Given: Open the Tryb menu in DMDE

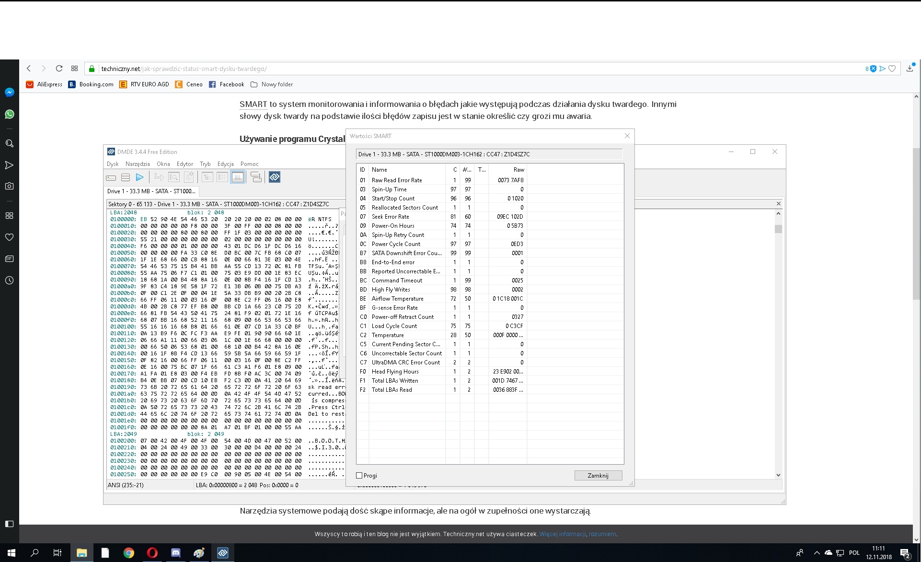Looking at the screenshot, I should [x=205, y=164].
